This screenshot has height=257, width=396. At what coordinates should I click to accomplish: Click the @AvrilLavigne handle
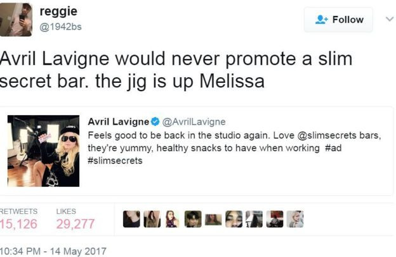(194, 122)
